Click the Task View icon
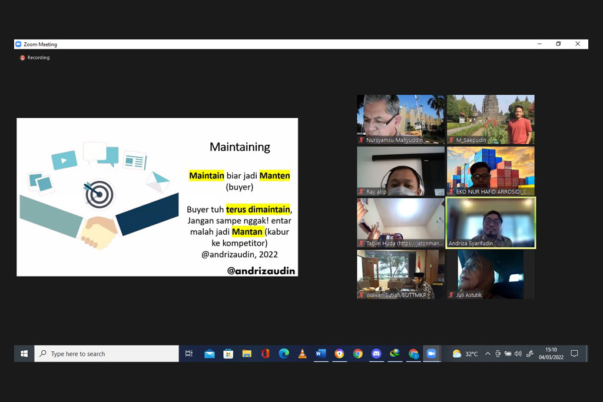This screenshot has height=402, width=603. pos(189,354)
